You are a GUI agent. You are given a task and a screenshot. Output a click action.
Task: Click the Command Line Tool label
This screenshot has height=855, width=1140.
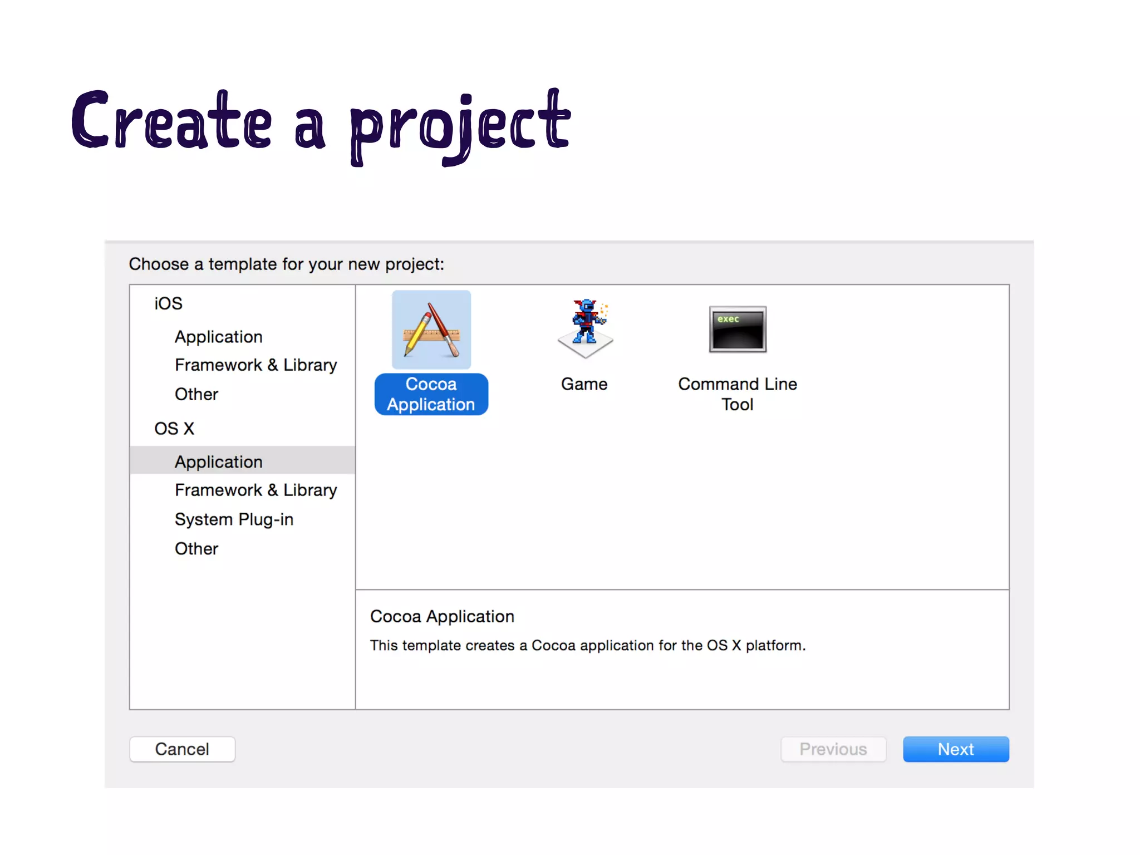[738, 394]
